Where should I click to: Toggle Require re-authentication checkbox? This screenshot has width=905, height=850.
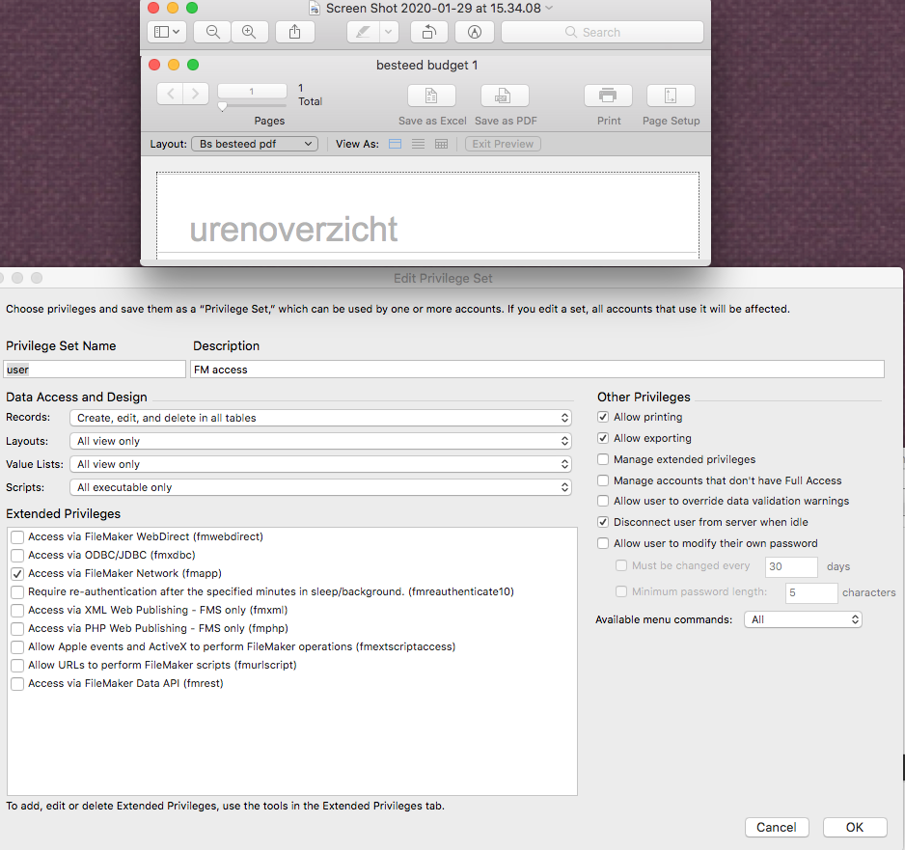point(17,592)
